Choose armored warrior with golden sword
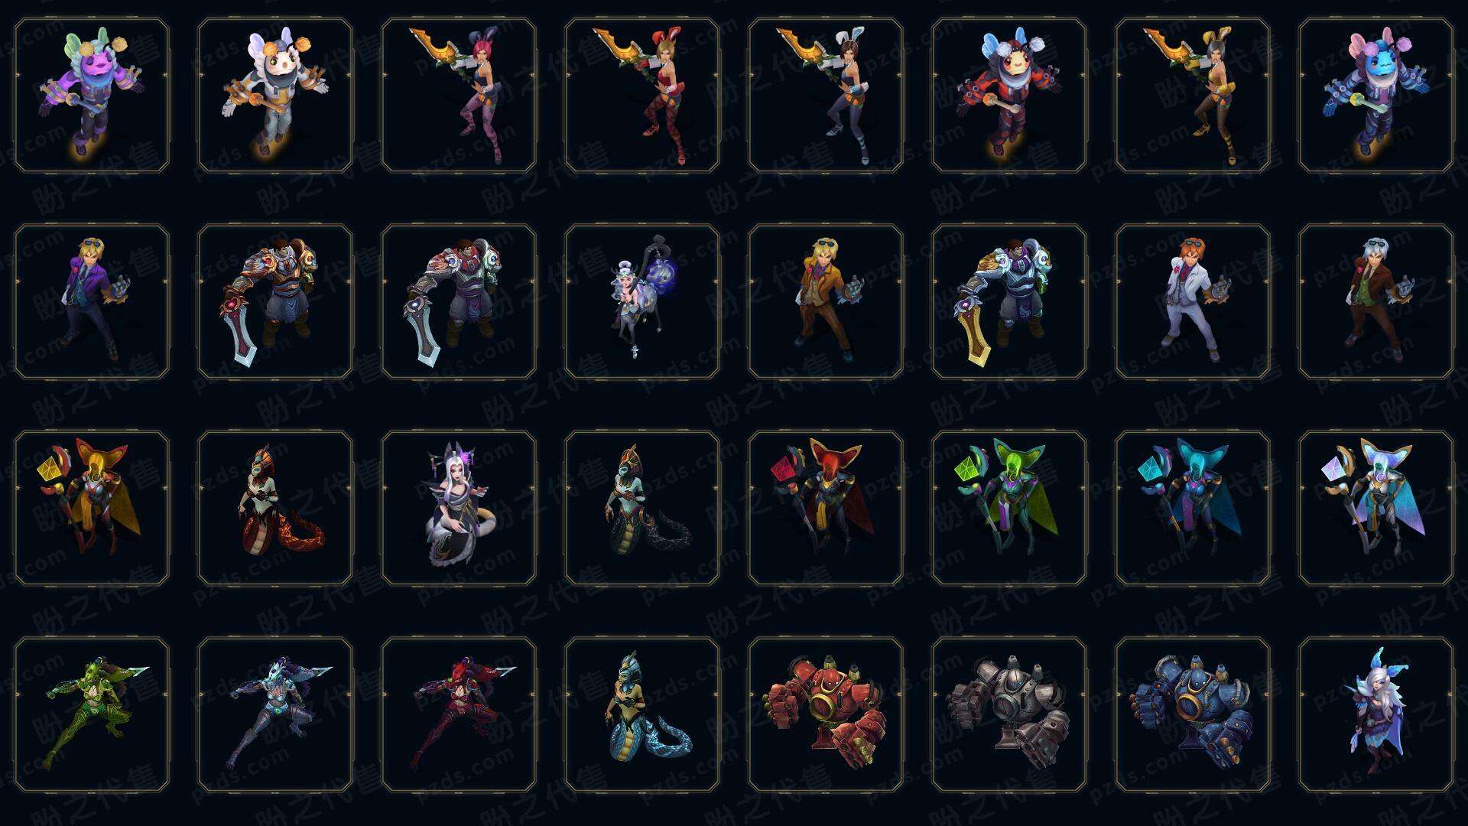Viewport: 1468px width, 826px height. pyautogui.click(x=1009, y=301)
